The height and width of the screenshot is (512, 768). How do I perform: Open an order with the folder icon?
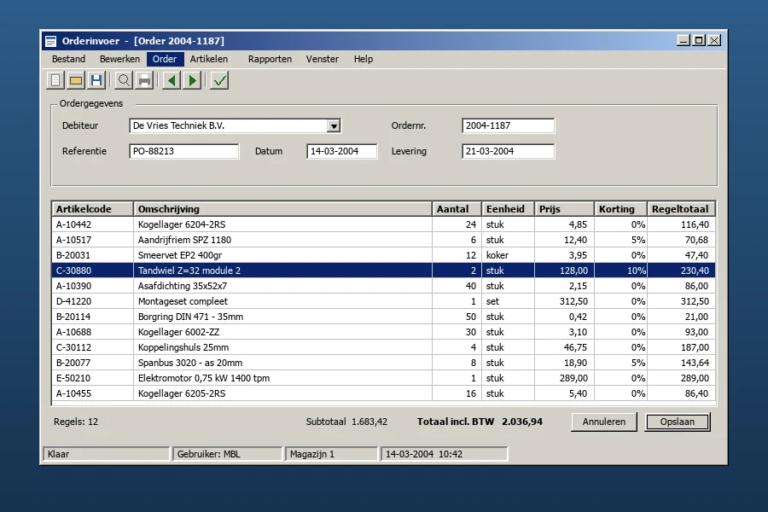tap(76, 80)
